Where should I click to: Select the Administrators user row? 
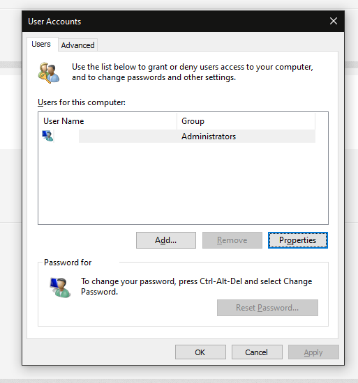click(179, 136)
